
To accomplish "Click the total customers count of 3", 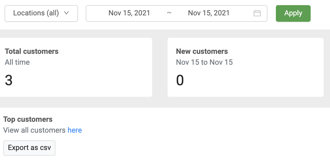I will coord(9,80).
